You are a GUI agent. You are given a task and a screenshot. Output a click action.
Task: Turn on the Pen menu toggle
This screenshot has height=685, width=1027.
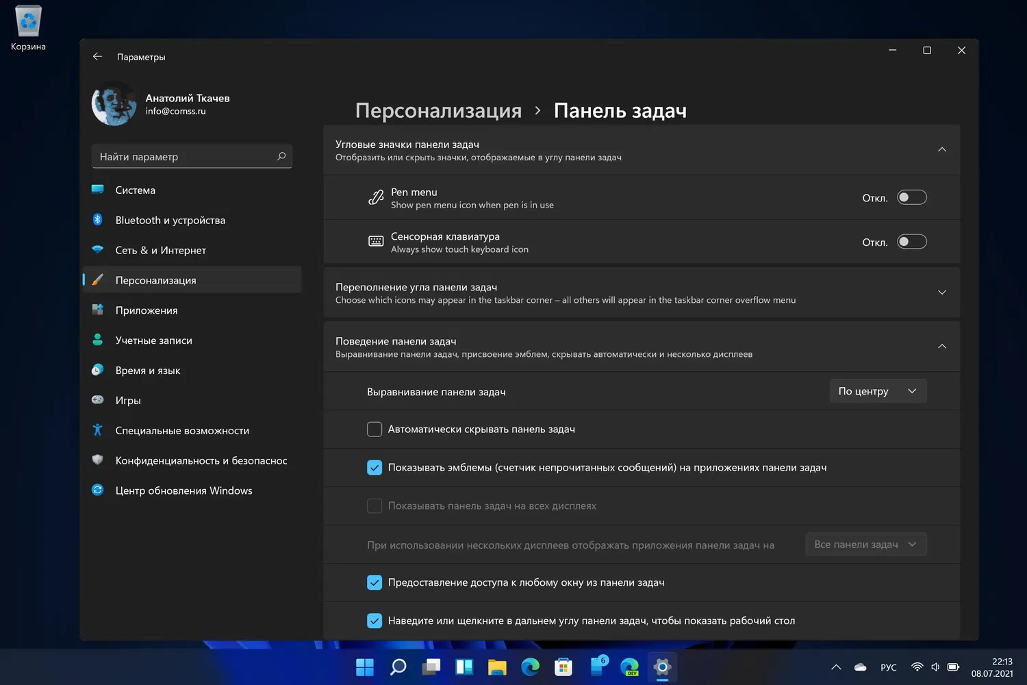[x=911, y=198]
